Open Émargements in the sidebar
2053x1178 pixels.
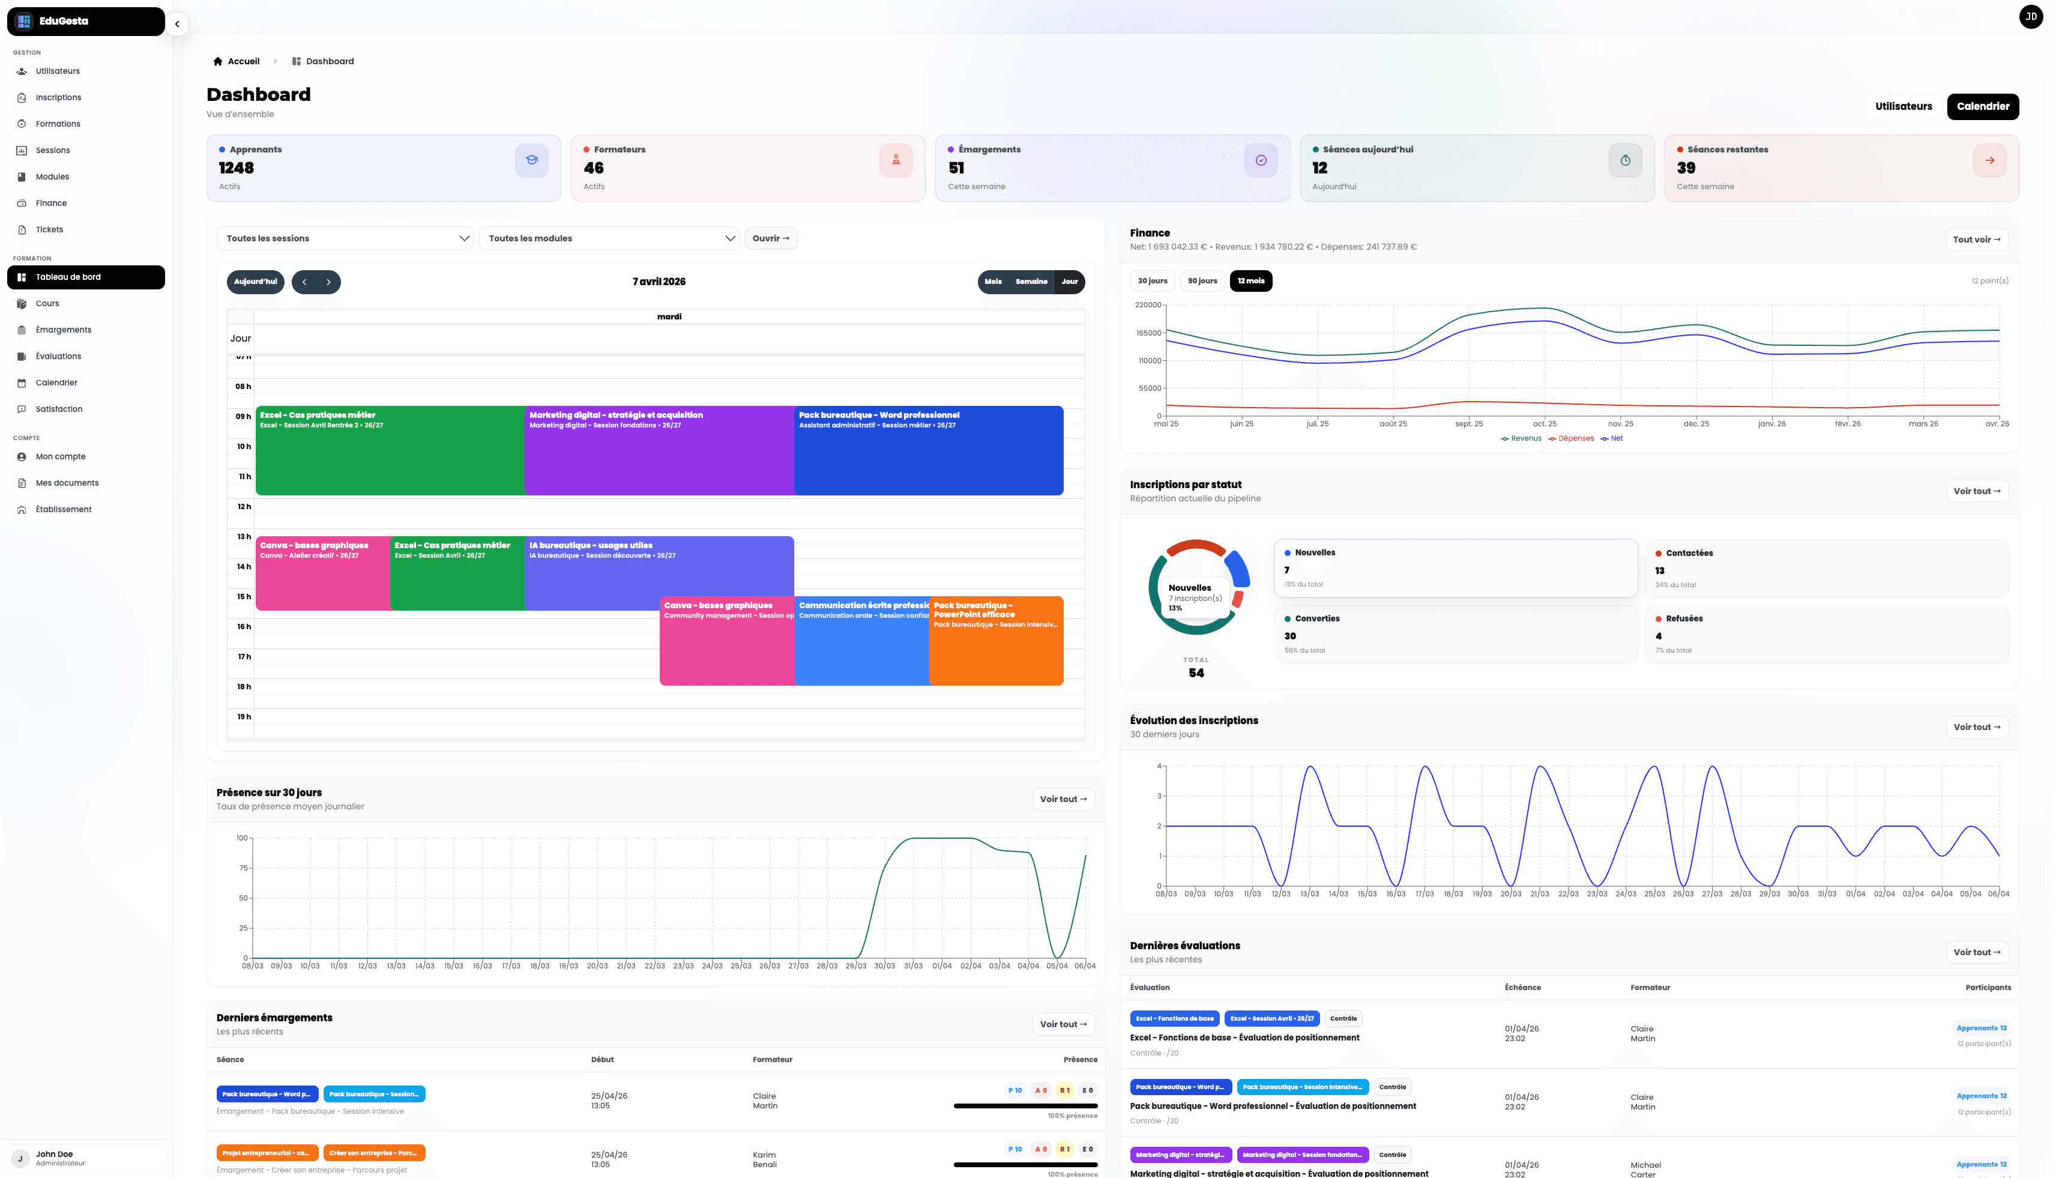[x=63, y=330]
